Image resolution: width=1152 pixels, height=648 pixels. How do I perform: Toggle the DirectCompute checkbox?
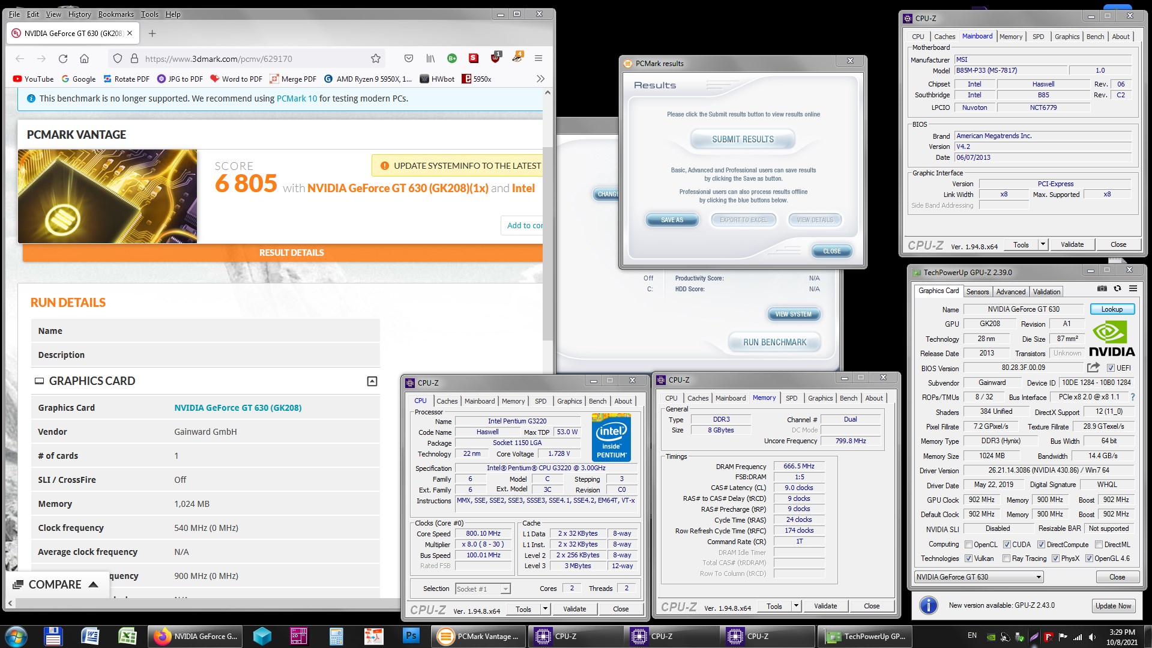pos(1042,545)
